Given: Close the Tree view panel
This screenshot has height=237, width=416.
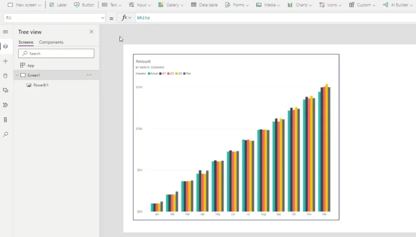Looking at the screenshot, I should tap(92, 32).
